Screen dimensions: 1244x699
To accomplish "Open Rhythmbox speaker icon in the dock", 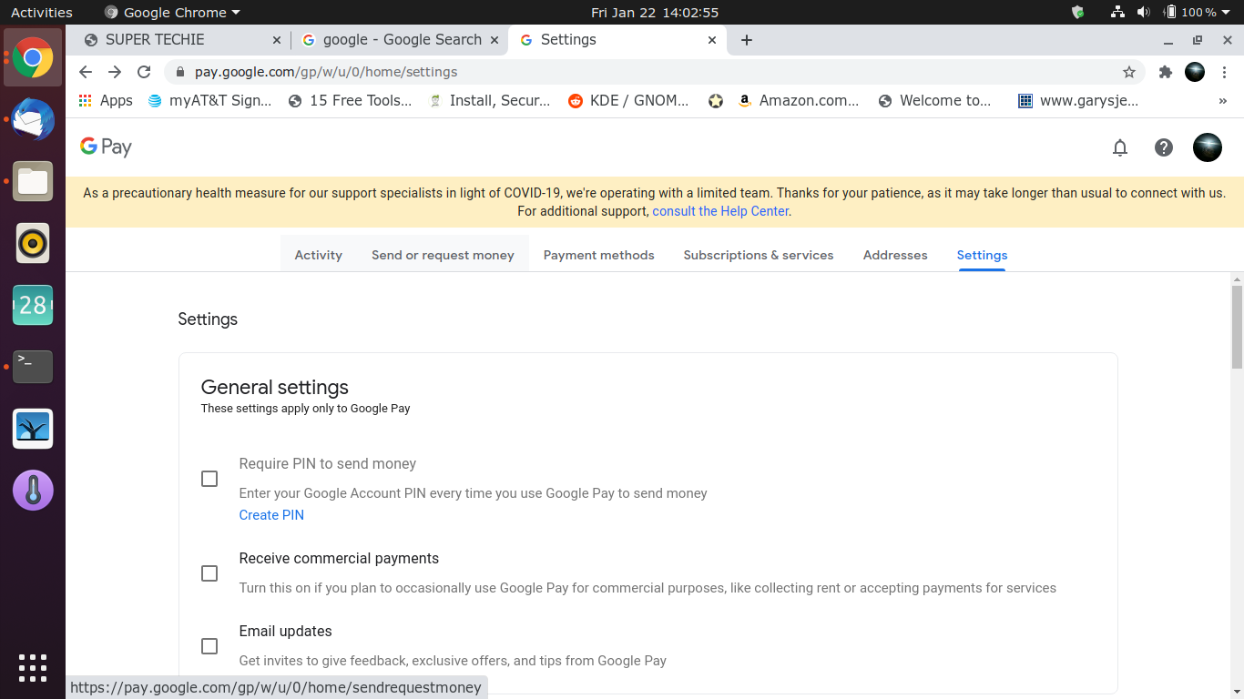I will tap(33, 243).
